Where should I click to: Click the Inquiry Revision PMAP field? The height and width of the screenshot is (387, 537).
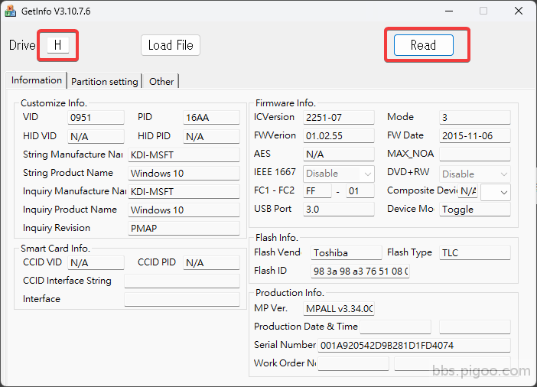pyautogui.click(x=184, y=228)
